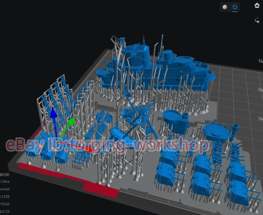The width and height of the screenshot is (263, 215).
Task: Select the blue transparent render mode
Action: (235, 7)
